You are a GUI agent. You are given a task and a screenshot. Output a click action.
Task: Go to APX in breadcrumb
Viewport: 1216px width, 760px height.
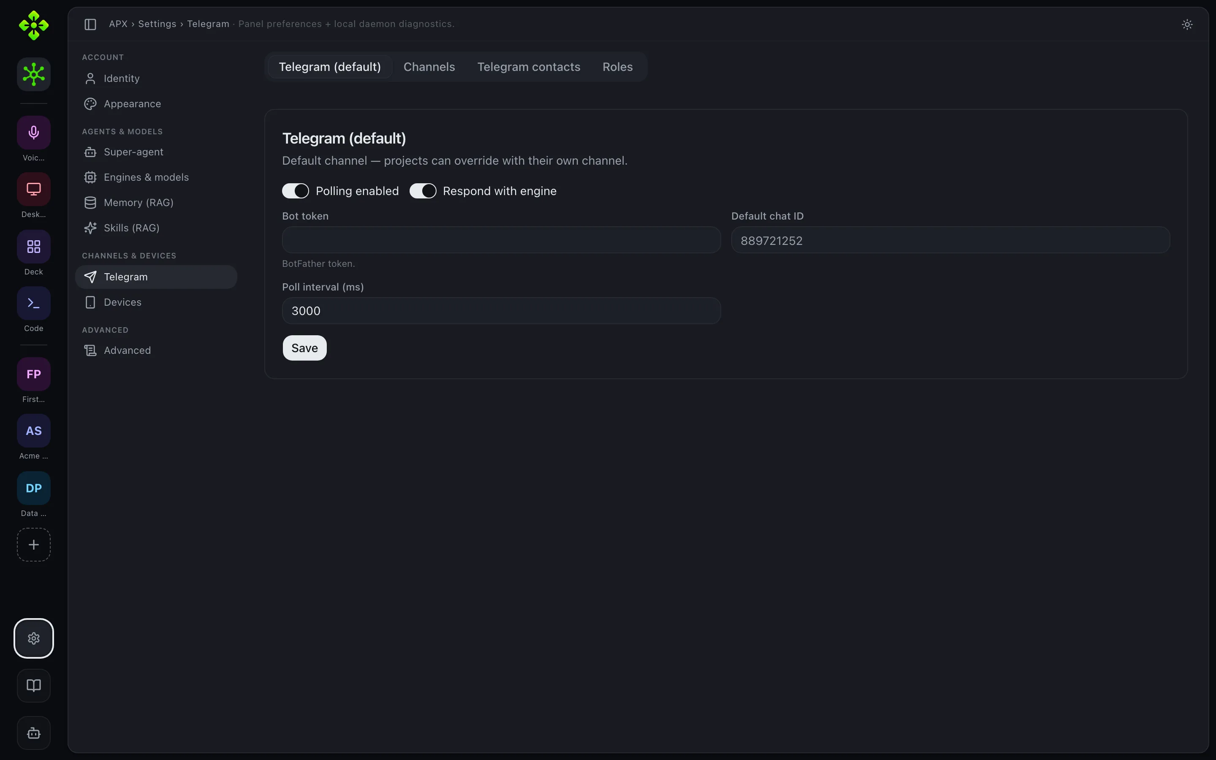point(118,24)
